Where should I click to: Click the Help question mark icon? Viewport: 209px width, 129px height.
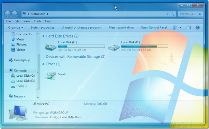tap(198, 28)
